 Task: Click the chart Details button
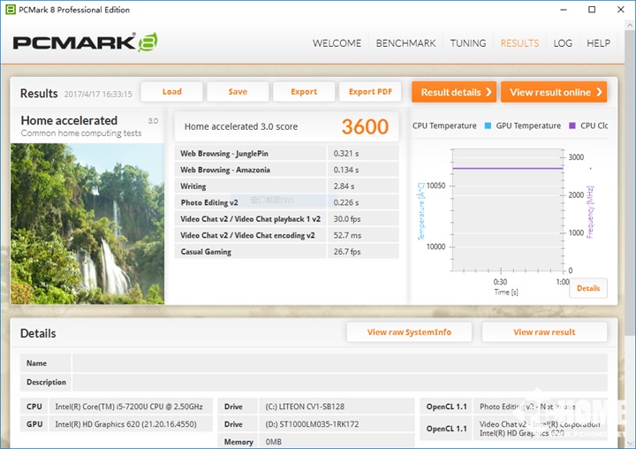(x=587, y=288)
